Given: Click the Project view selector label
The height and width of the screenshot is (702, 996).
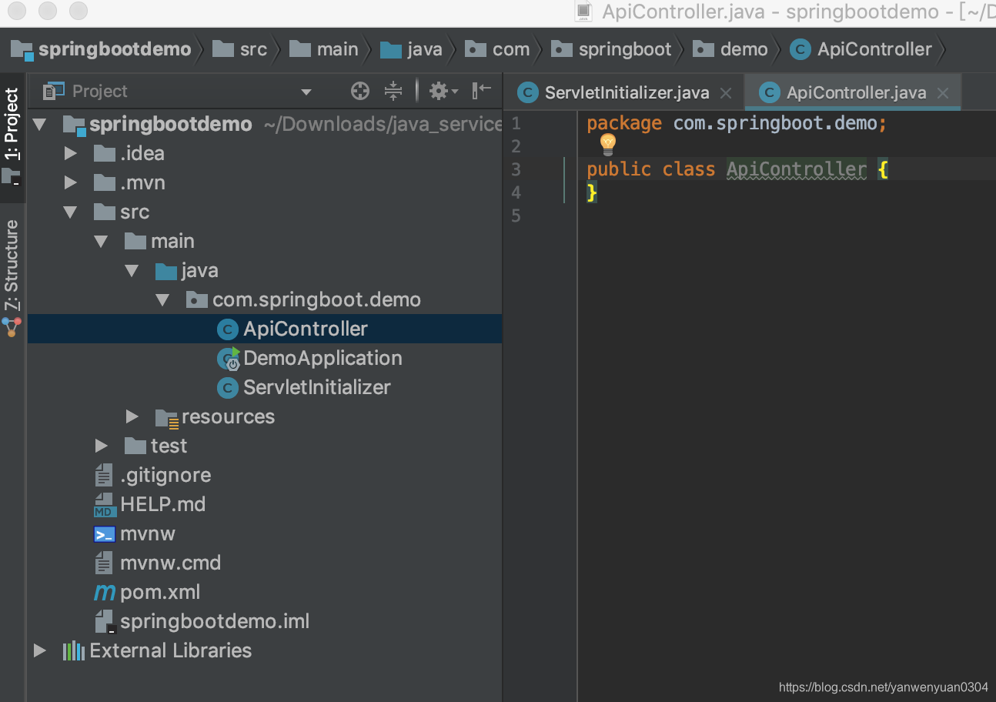Looking at the screenshot, I should (x=99, y=92).
